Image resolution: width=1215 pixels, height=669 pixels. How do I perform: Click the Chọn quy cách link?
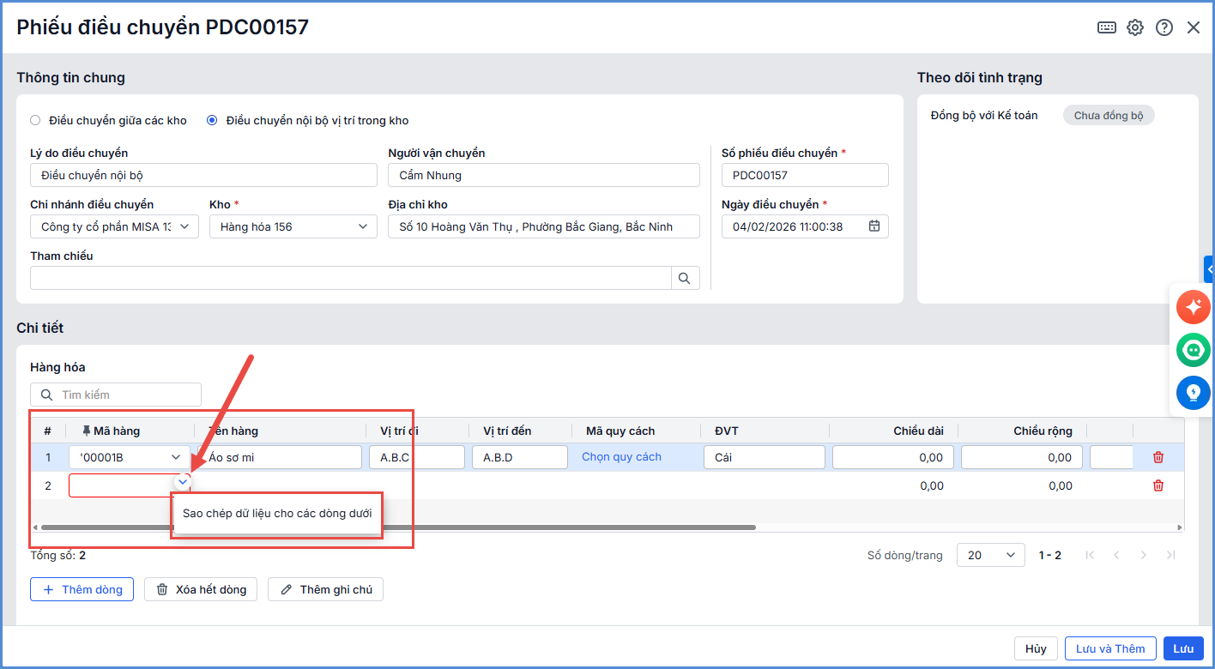click(621, 457)
